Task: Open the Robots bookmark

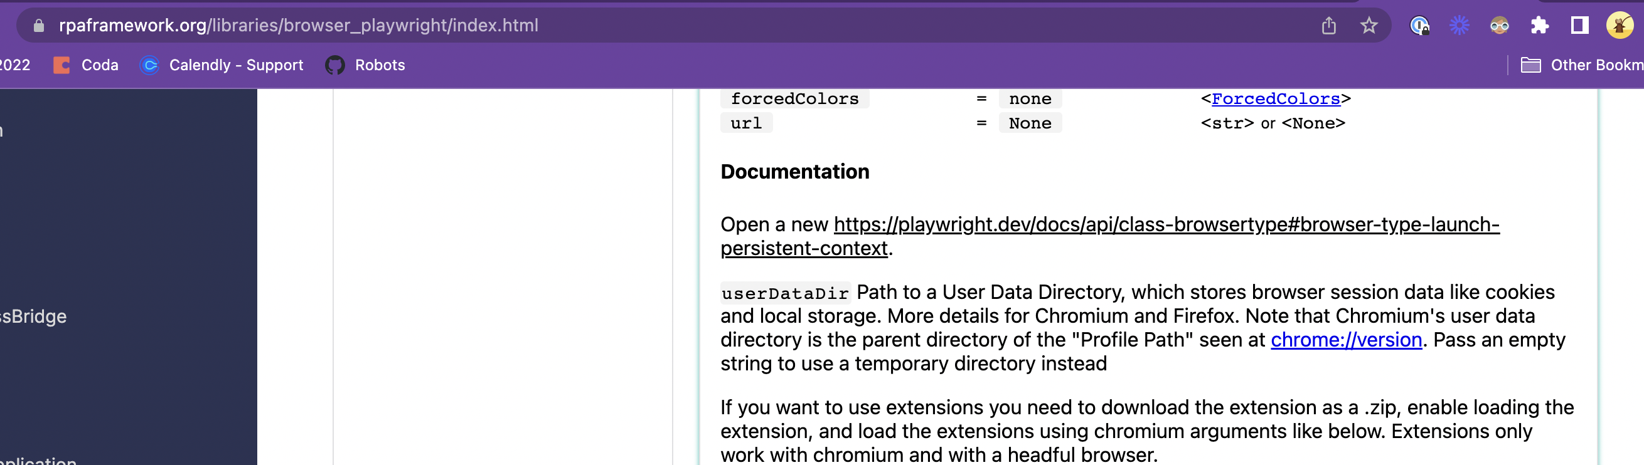Action: [380, 65]
